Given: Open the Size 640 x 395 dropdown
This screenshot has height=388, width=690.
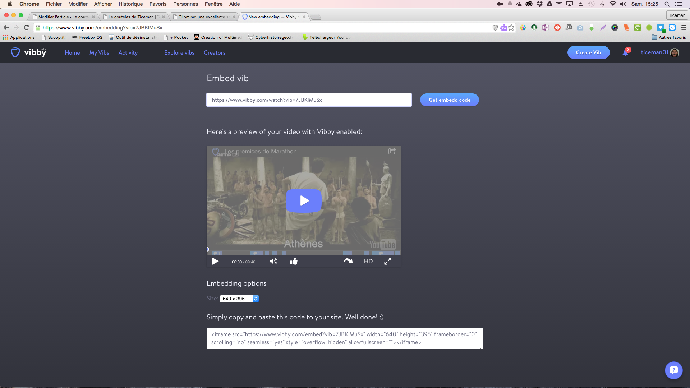Looking at the screenshot, I should click(x=239, y=299).
